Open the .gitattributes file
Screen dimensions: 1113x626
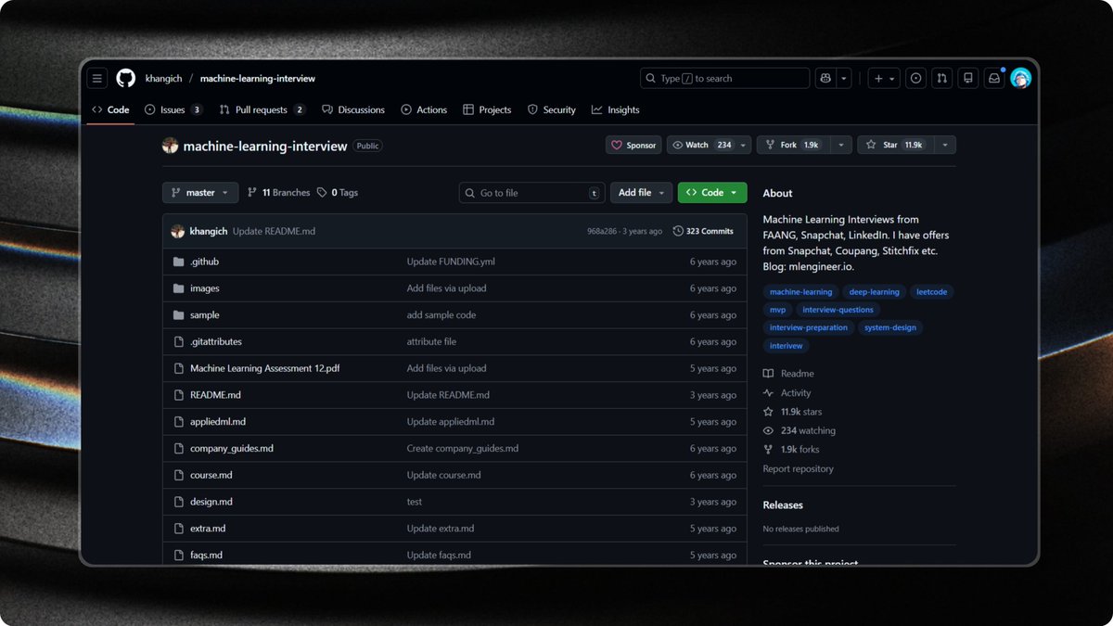pos(216,342)
